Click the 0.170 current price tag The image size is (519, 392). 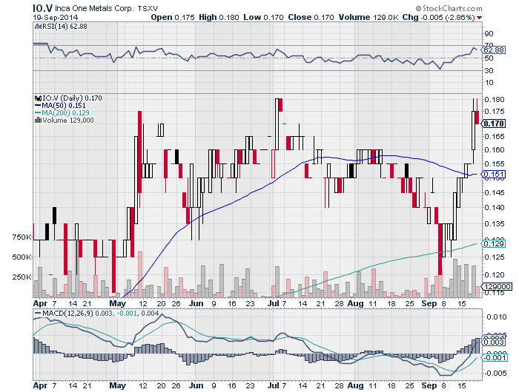(494, 124)
